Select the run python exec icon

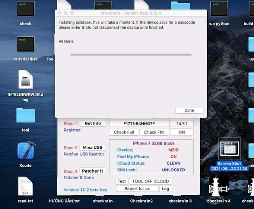coord(219,9)
